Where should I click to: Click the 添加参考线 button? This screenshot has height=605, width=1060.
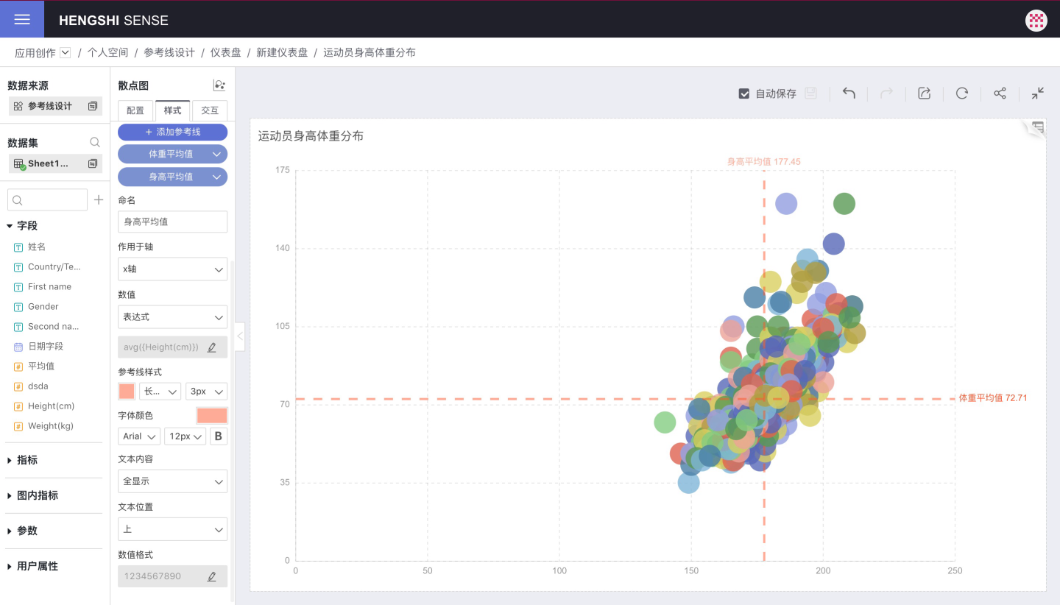click(x=172, y=132)
